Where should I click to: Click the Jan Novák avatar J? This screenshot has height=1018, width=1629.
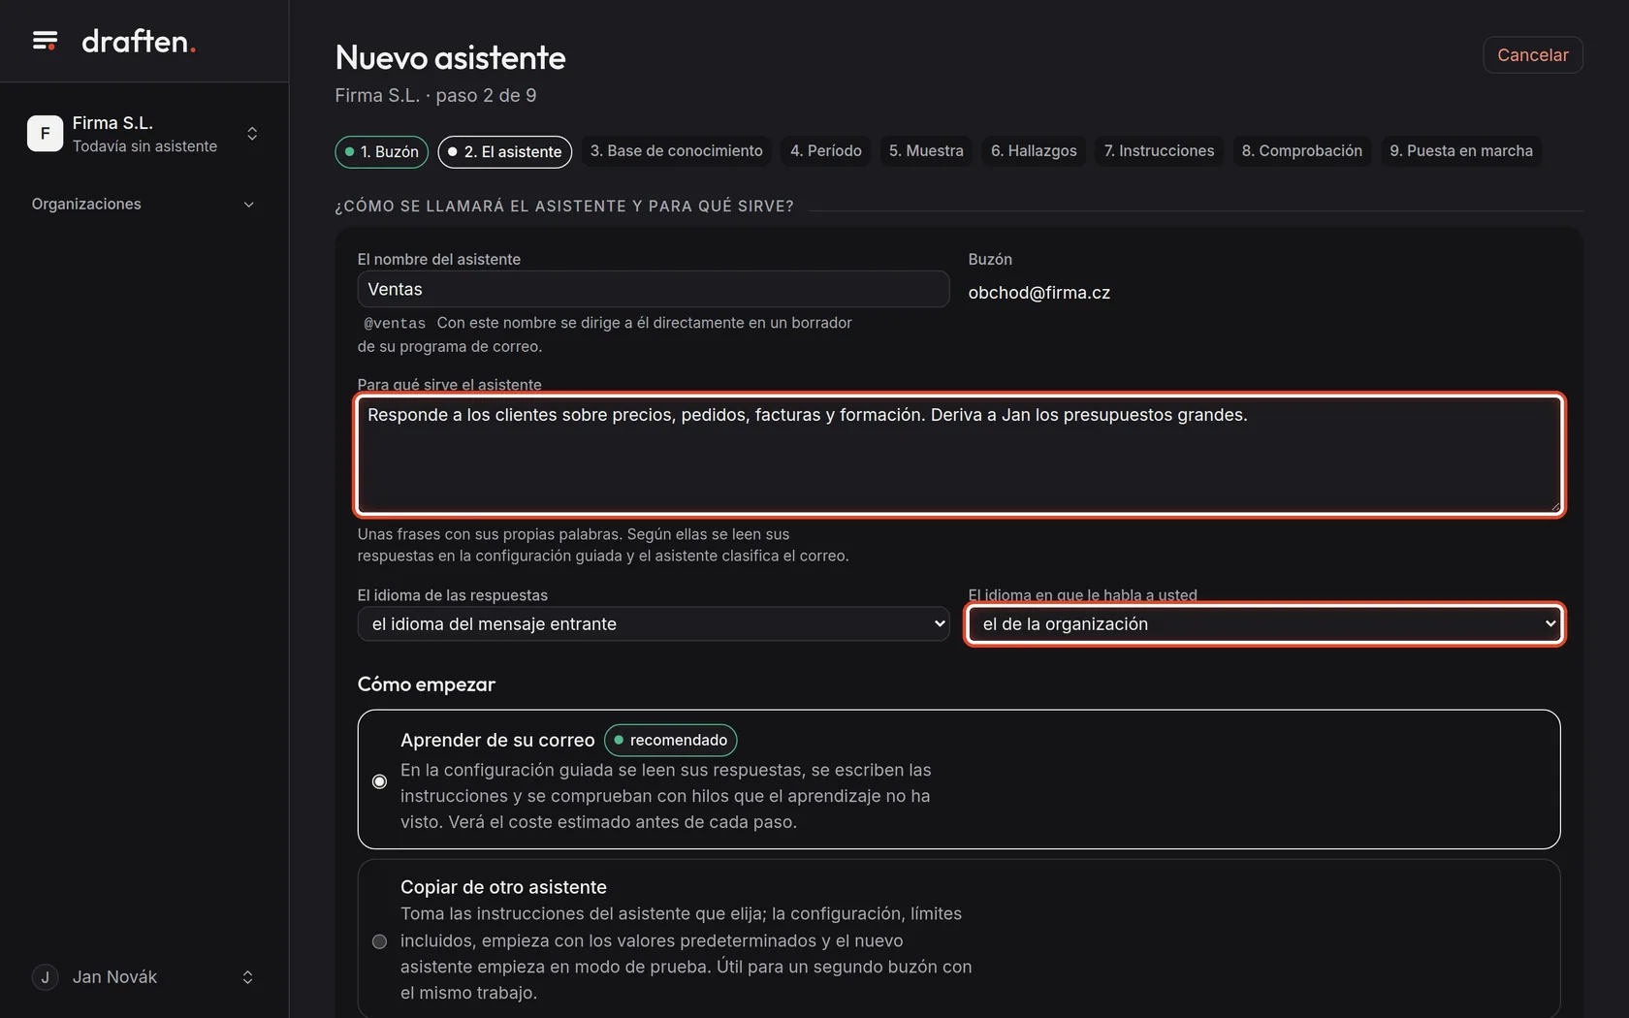(x=45, y=977)
